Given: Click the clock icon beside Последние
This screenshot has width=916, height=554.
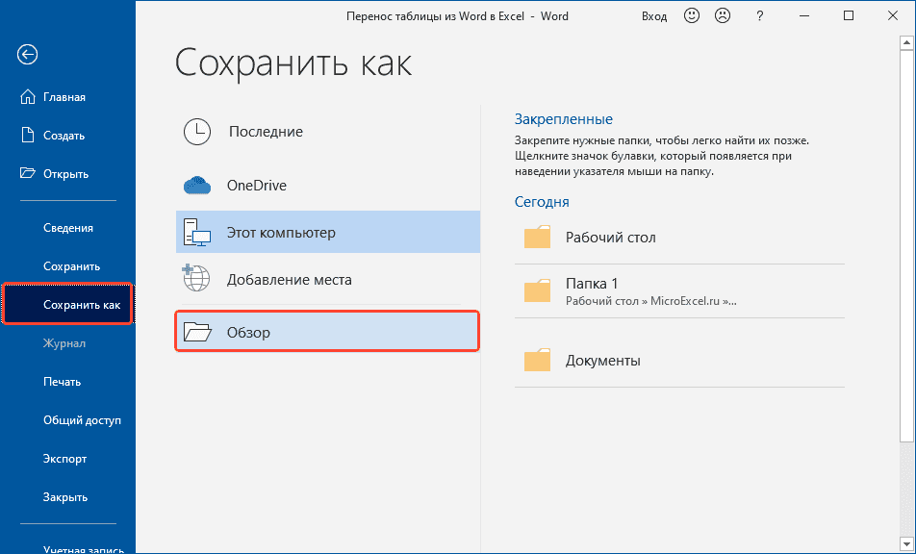Looking at the screenshot, I should (197, 132).
